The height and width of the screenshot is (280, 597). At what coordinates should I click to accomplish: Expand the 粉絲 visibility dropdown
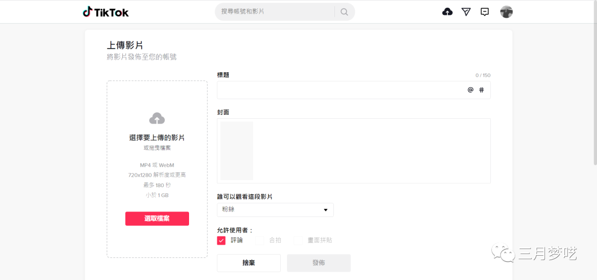click(x=275, y=210)
